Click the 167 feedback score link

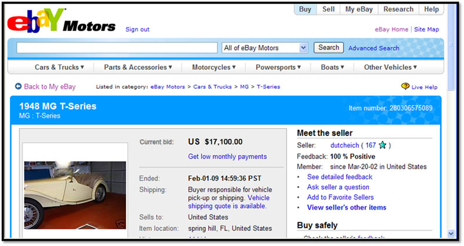click(x=371, y=146)
